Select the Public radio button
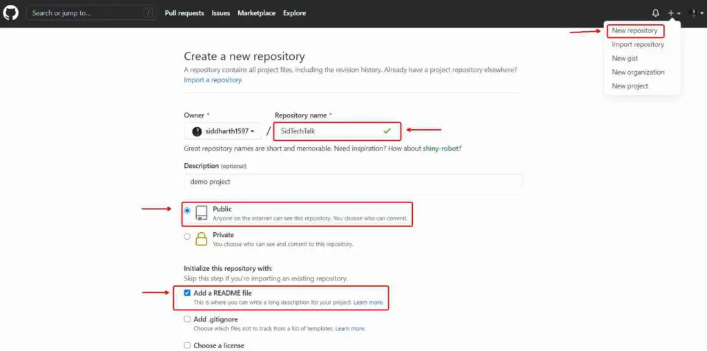Image resolution: width=707 pixels, height=351 pixels. point(188,211)
